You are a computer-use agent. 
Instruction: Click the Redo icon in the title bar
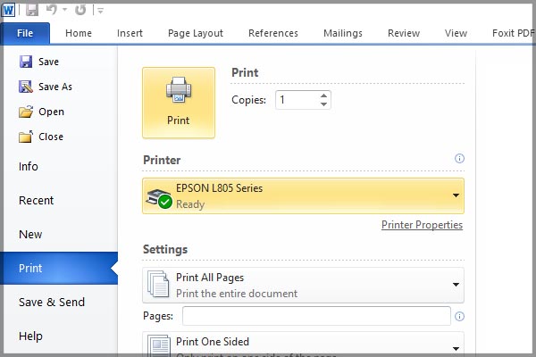pyautogui.click(x=80, y=10)
